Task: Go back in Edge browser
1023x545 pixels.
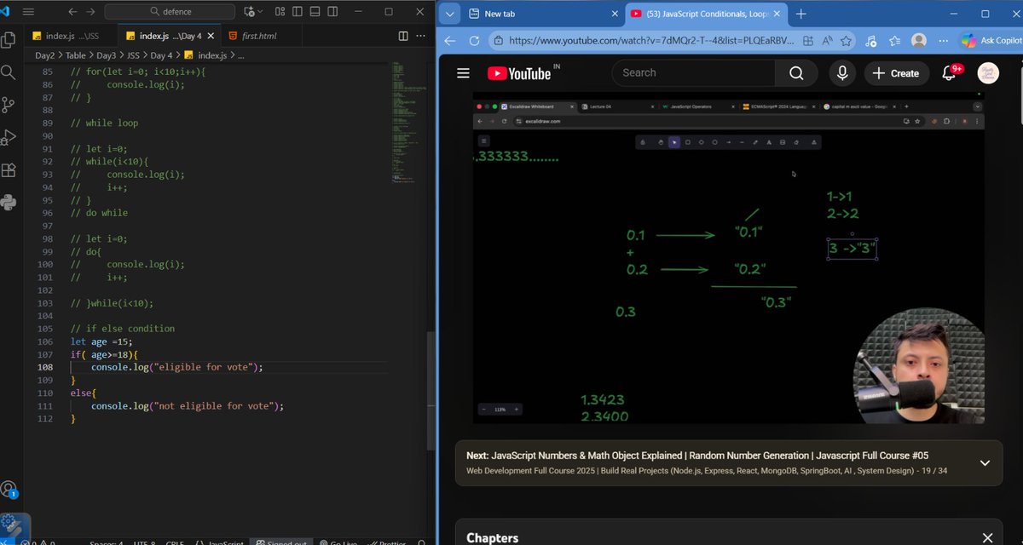Action: pos(450,40)
